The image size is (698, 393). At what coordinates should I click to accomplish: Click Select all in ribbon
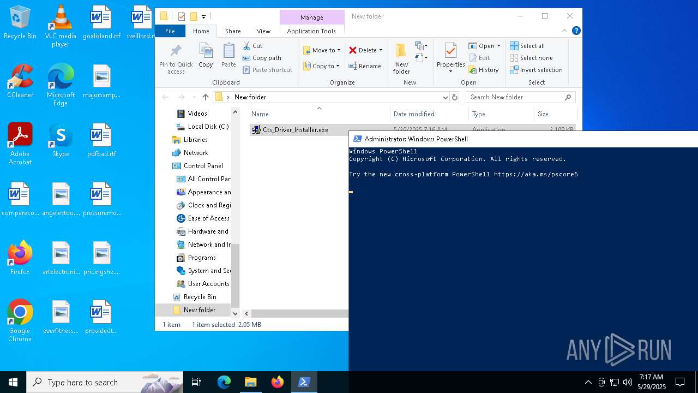(x=527, y=46)
